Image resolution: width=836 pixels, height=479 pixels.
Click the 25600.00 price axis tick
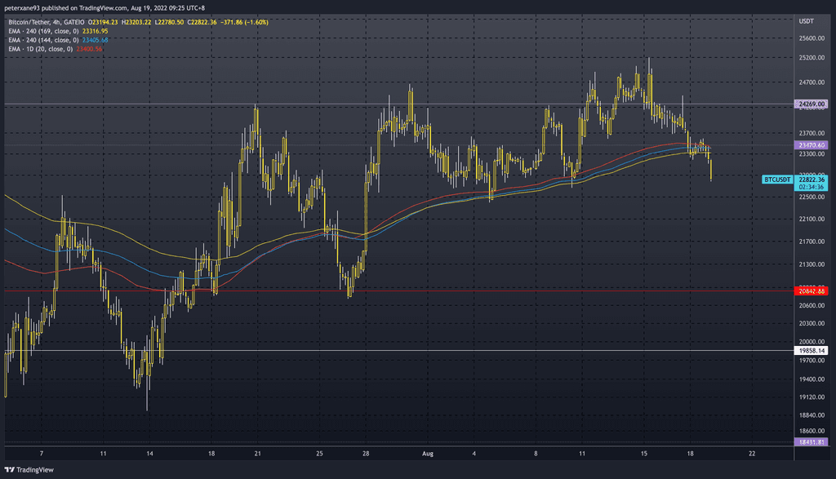click(x=812, y=38)
